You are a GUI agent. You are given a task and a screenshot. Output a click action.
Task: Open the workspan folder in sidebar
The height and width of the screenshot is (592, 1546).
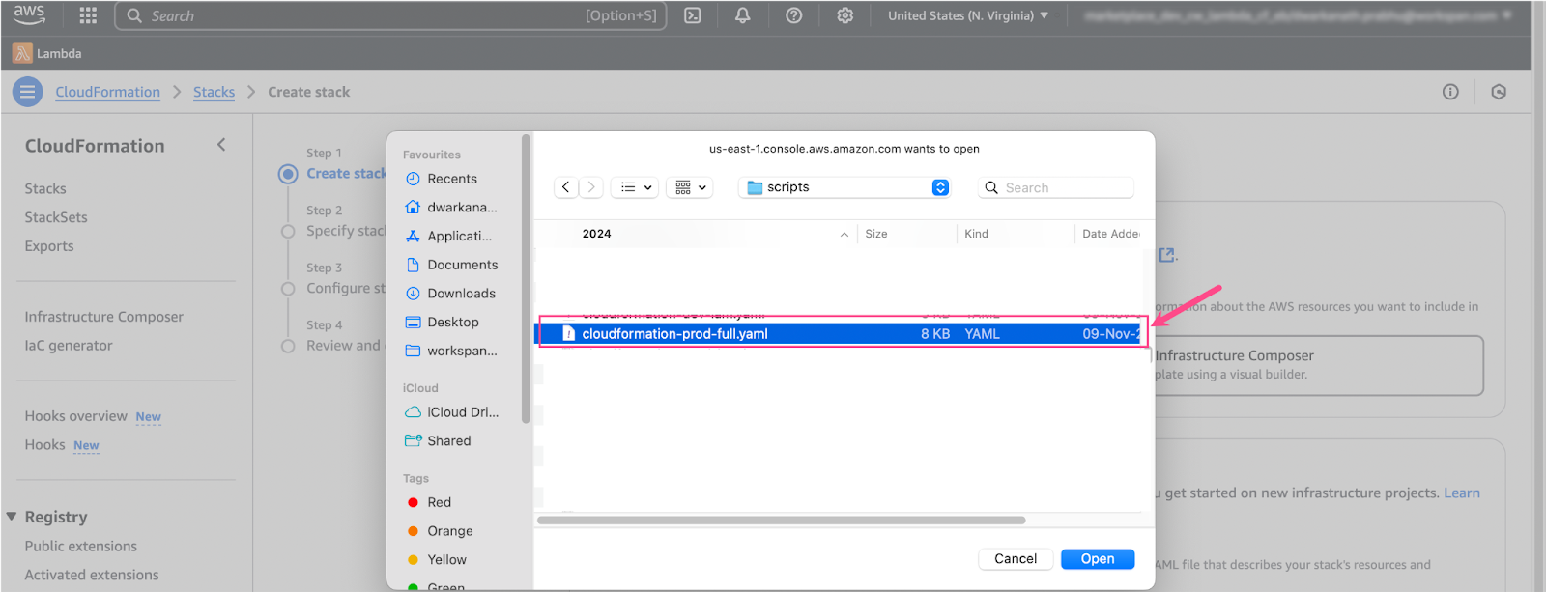click(x=453, y=351)
